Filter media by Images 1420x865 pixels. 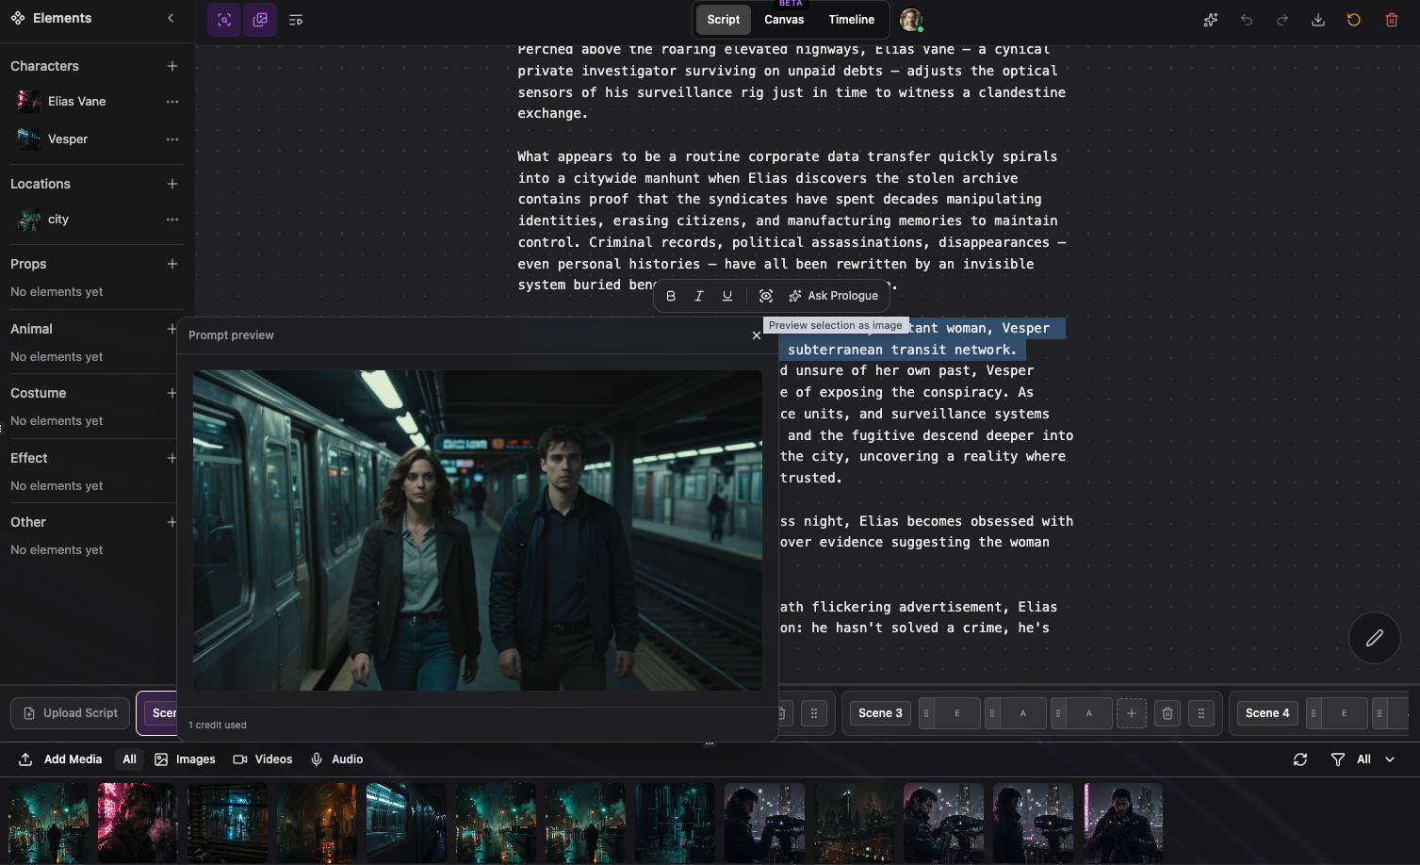click(x=186, y=759)
